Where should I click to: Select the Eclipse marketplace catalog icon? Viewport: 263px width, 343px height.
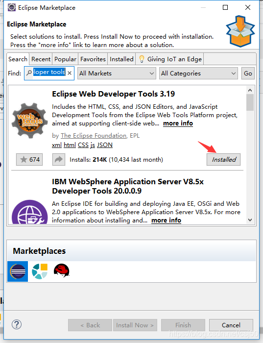point(18,271)
